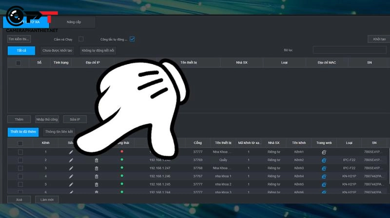The width and height of the screenshot is (390, 218).
Task: Tick the select-all checkbox in the added devices table
Action: (20, 143)
